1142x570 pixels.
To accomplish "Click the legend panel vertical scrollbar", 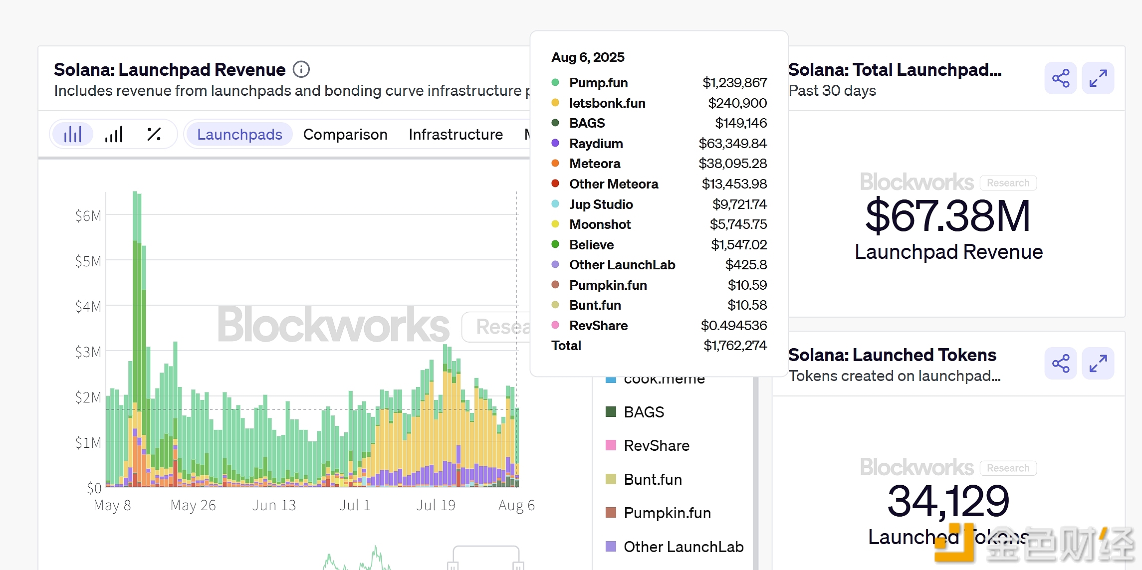I will point(755,474).
